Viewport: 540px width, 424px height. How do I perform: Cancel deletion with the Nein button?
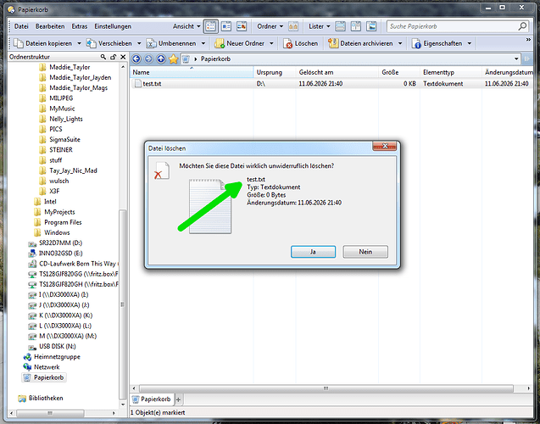click(x=365, y=252)
